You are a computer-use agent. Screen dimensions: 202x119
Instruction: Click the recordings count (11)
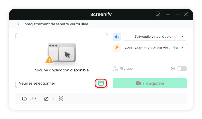tap(33, 98)
